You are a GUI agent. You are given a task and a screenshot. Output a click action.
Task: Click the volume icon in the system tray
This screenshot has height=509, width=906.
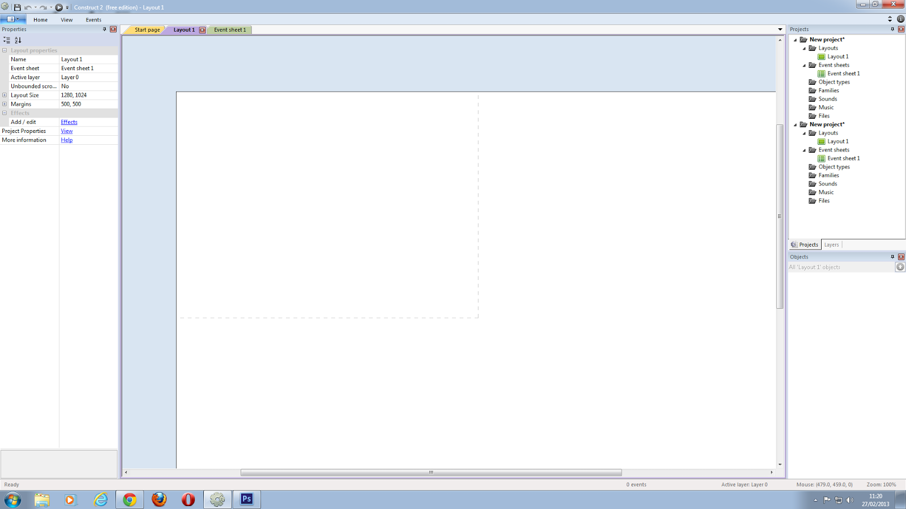[x=850, y=500]
